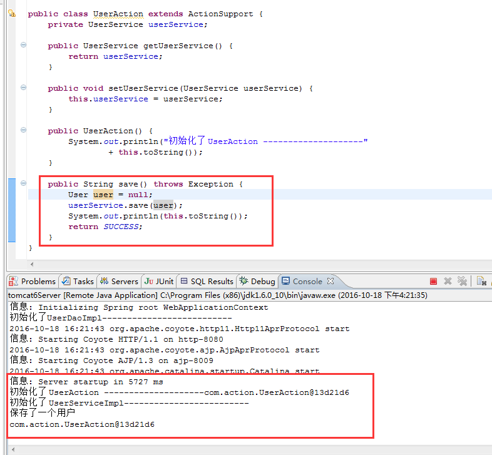Switch to the Tasks tab
Screen dimensions: 492x455
pos(78,281)
